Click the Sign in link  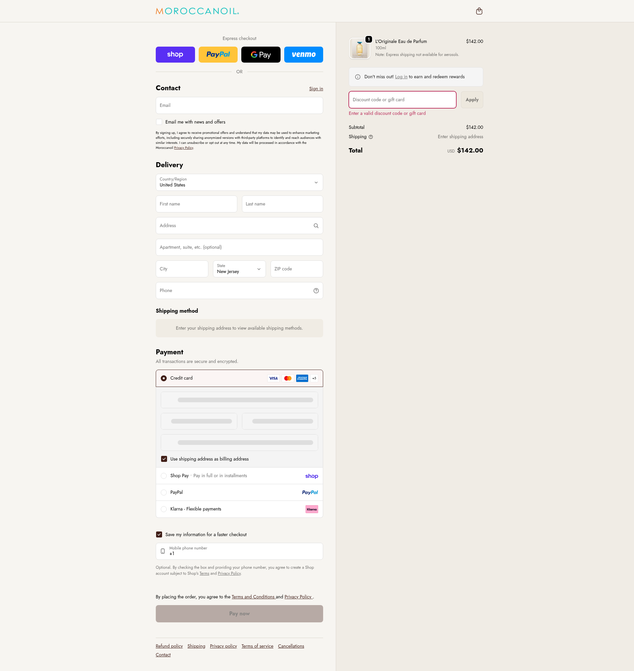316,89
